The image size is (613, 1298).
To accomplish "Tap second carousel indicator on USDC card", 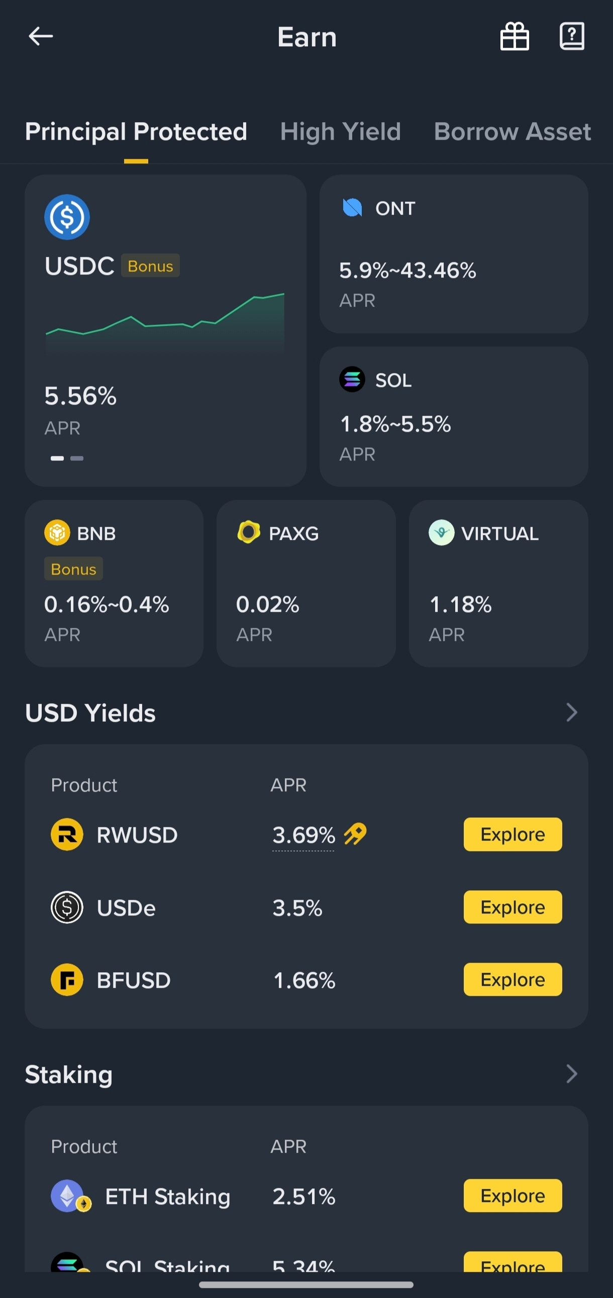I will 77,458.
